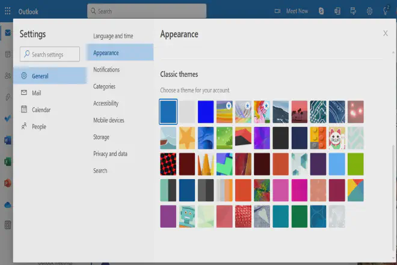
Task: Choose the yellow red teal triangles theme
Action: click(355, 190)
